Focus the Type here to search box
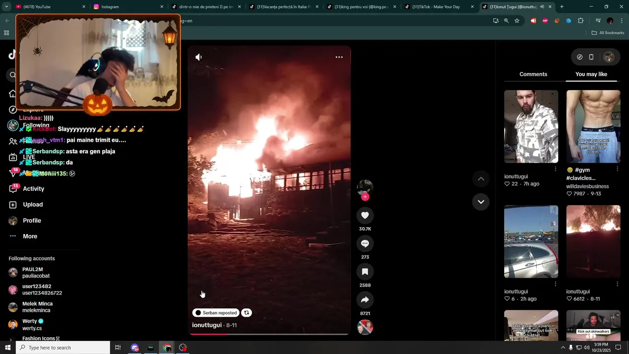The image size is (629, 354). click(63, 348)
